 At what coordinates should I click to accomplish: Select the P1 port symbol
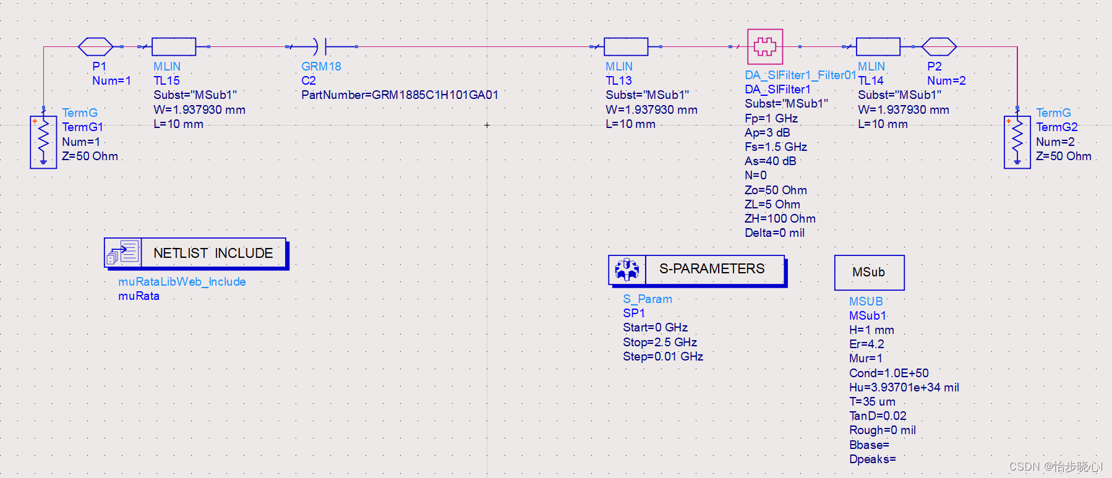96,46
